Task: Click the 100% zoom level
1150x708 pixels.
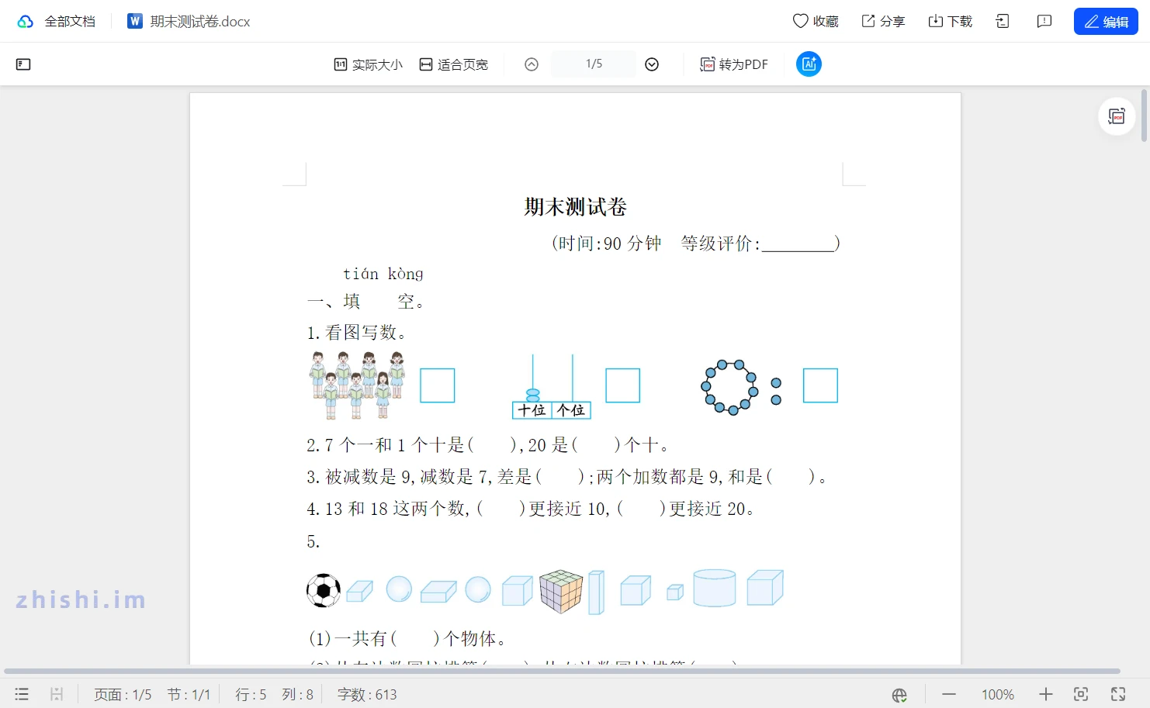Action: [x=998, y=694]
